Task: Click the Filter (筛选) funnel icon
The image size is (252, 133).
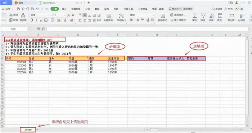Action: point(203,15)
